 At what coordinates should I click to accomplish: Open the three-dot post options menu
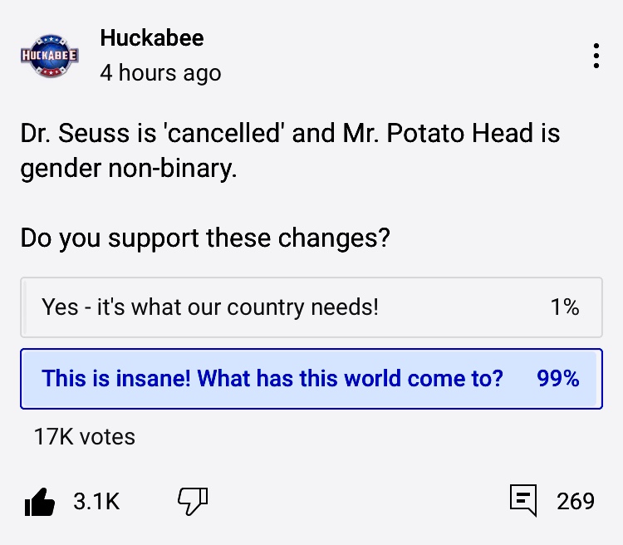coord(596,56)
